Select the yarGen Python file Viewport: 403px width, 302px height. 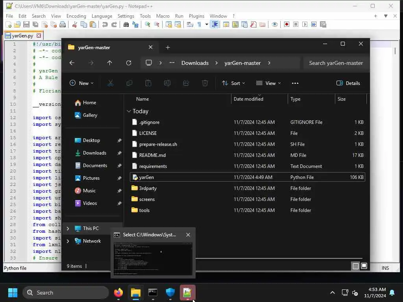(x=247, y=177)
